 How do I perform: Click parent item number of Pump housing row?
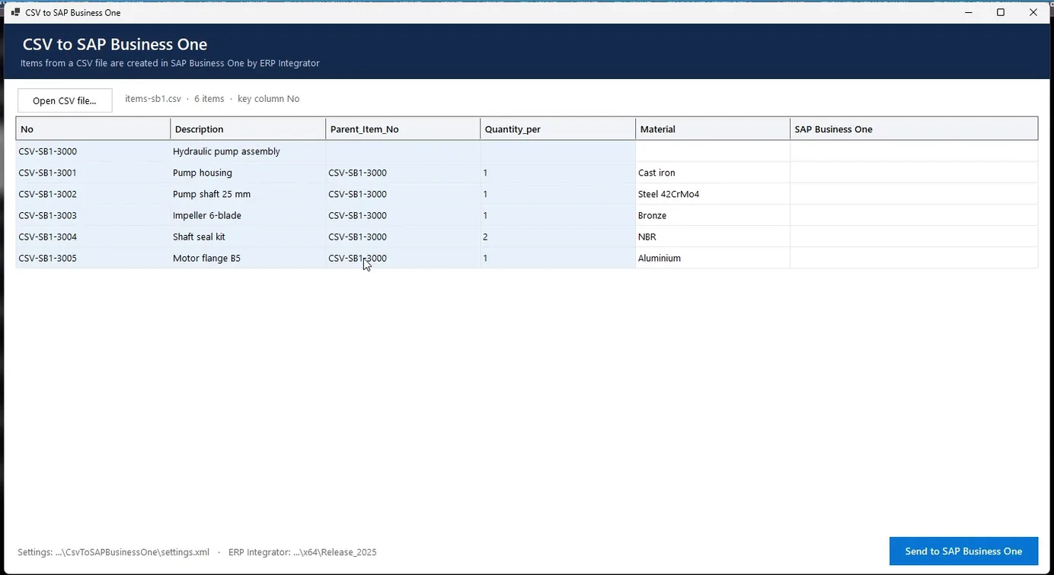[403, 173]
